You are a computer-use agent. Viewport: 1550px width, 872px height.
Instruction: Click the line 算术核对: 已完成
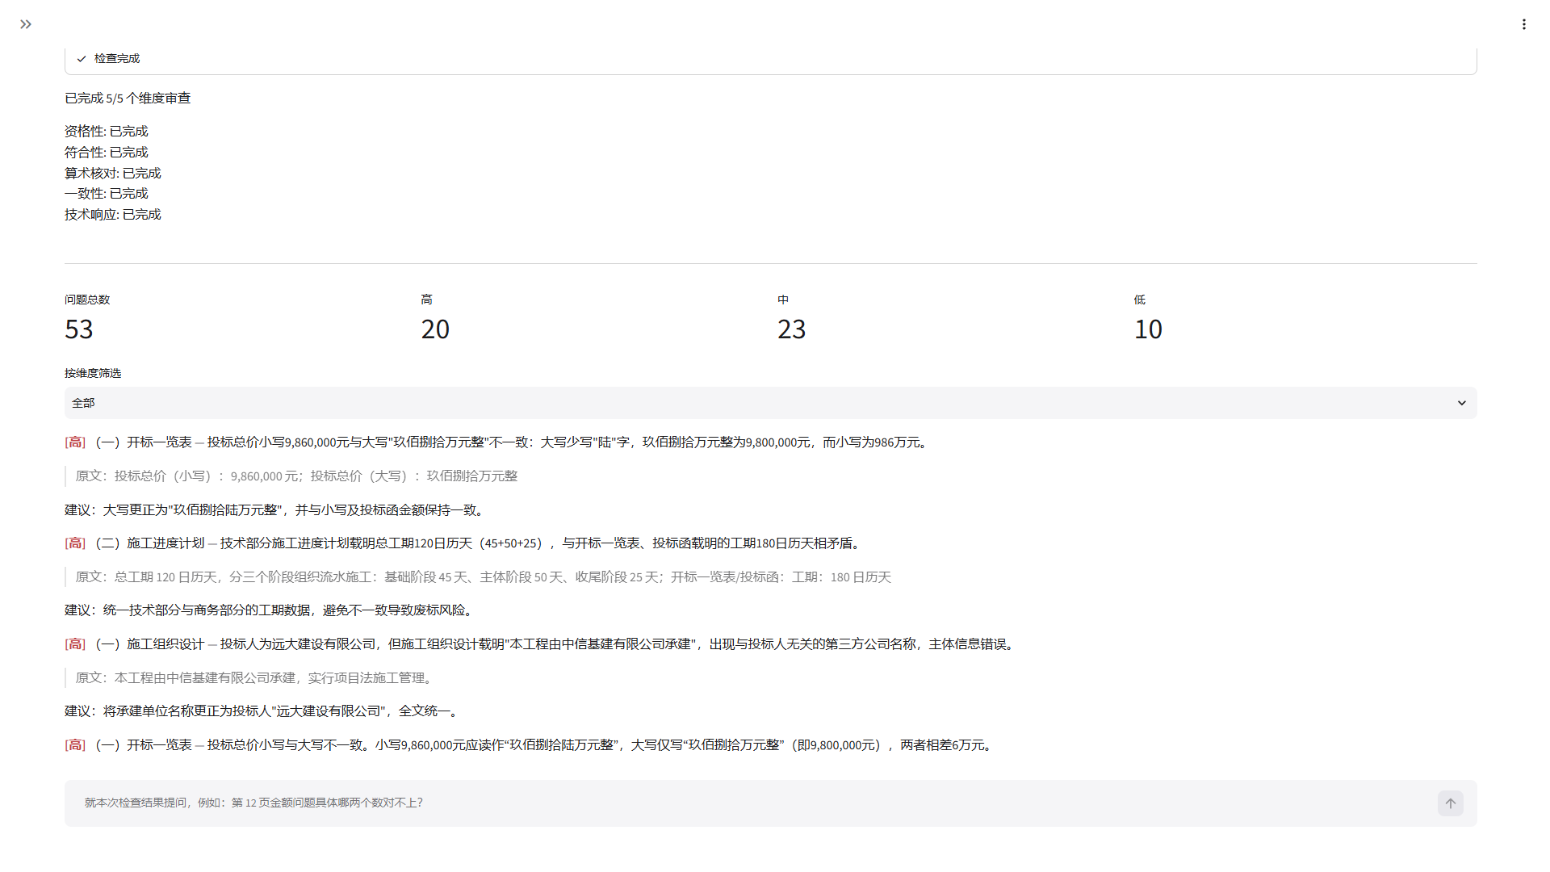[113, 174]
